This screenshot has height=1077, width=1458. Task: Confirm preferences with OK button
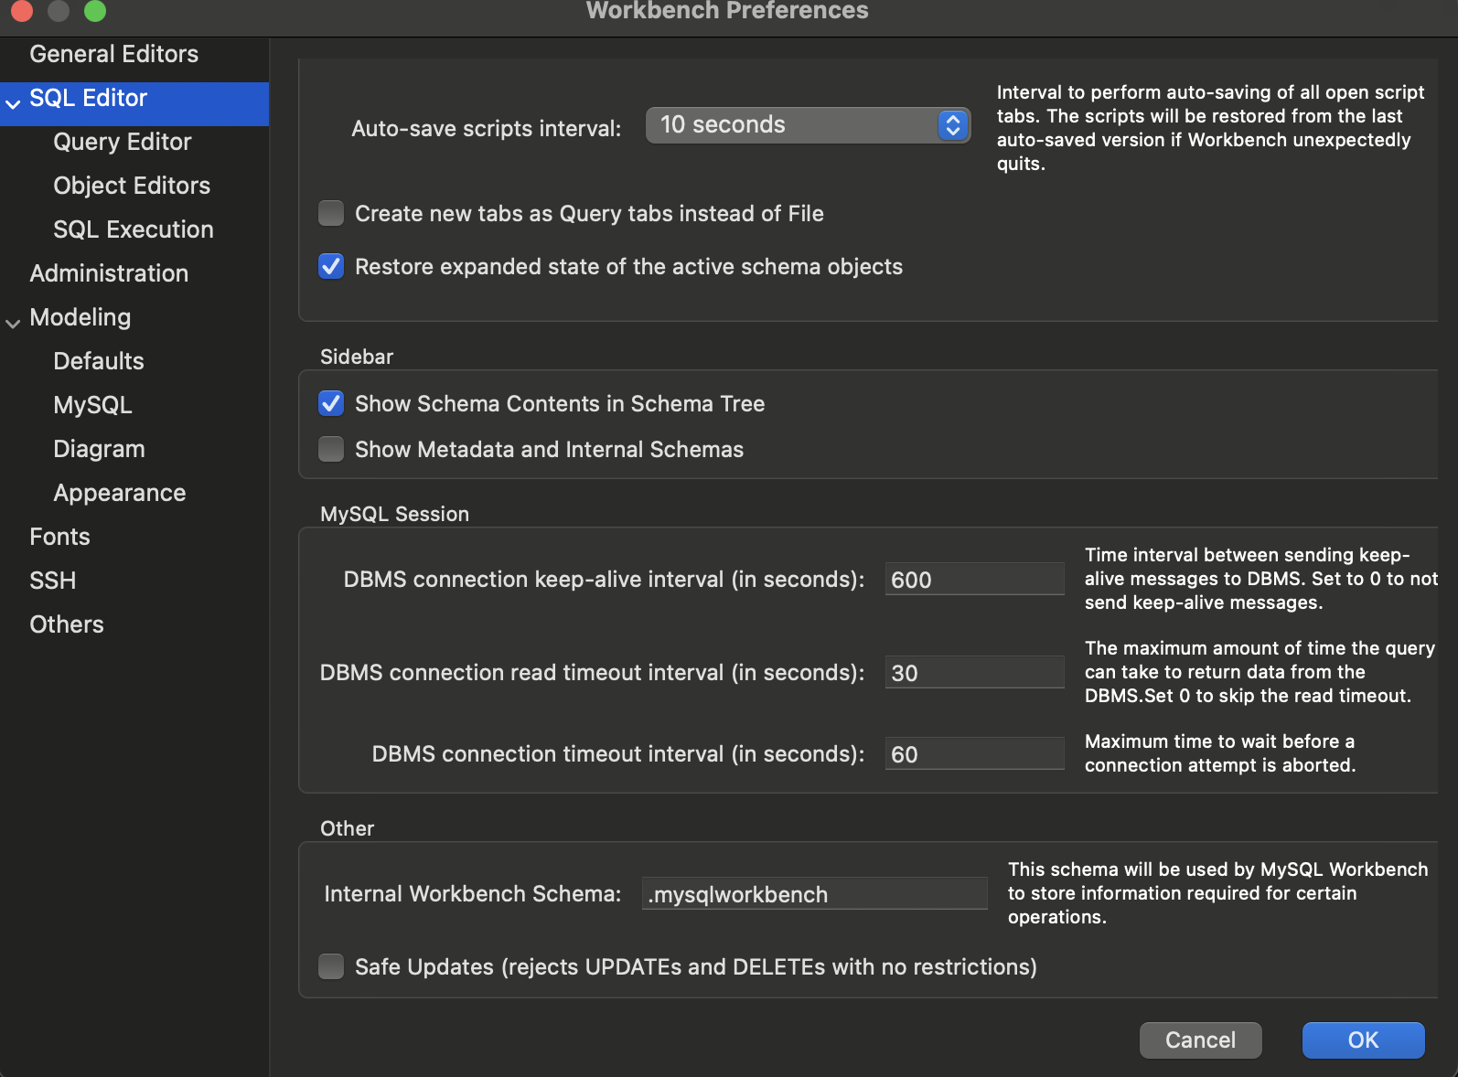coord(1363,1040)
